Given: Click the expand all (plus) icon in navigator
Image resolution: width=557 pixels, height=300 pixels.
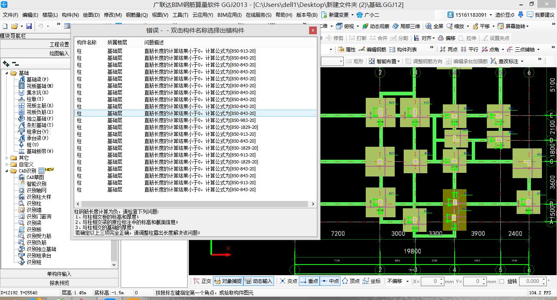Looking at the screenshot, I should tap(6, 64).
